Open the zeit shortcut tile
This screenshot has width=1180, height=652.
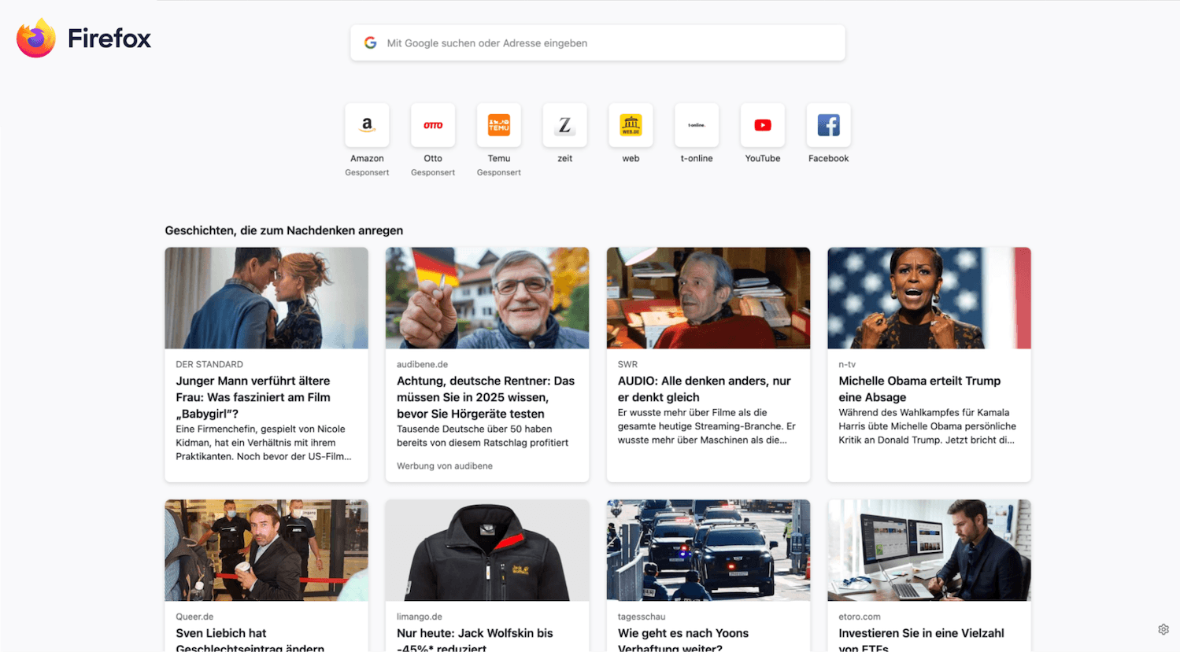point(565,125)
